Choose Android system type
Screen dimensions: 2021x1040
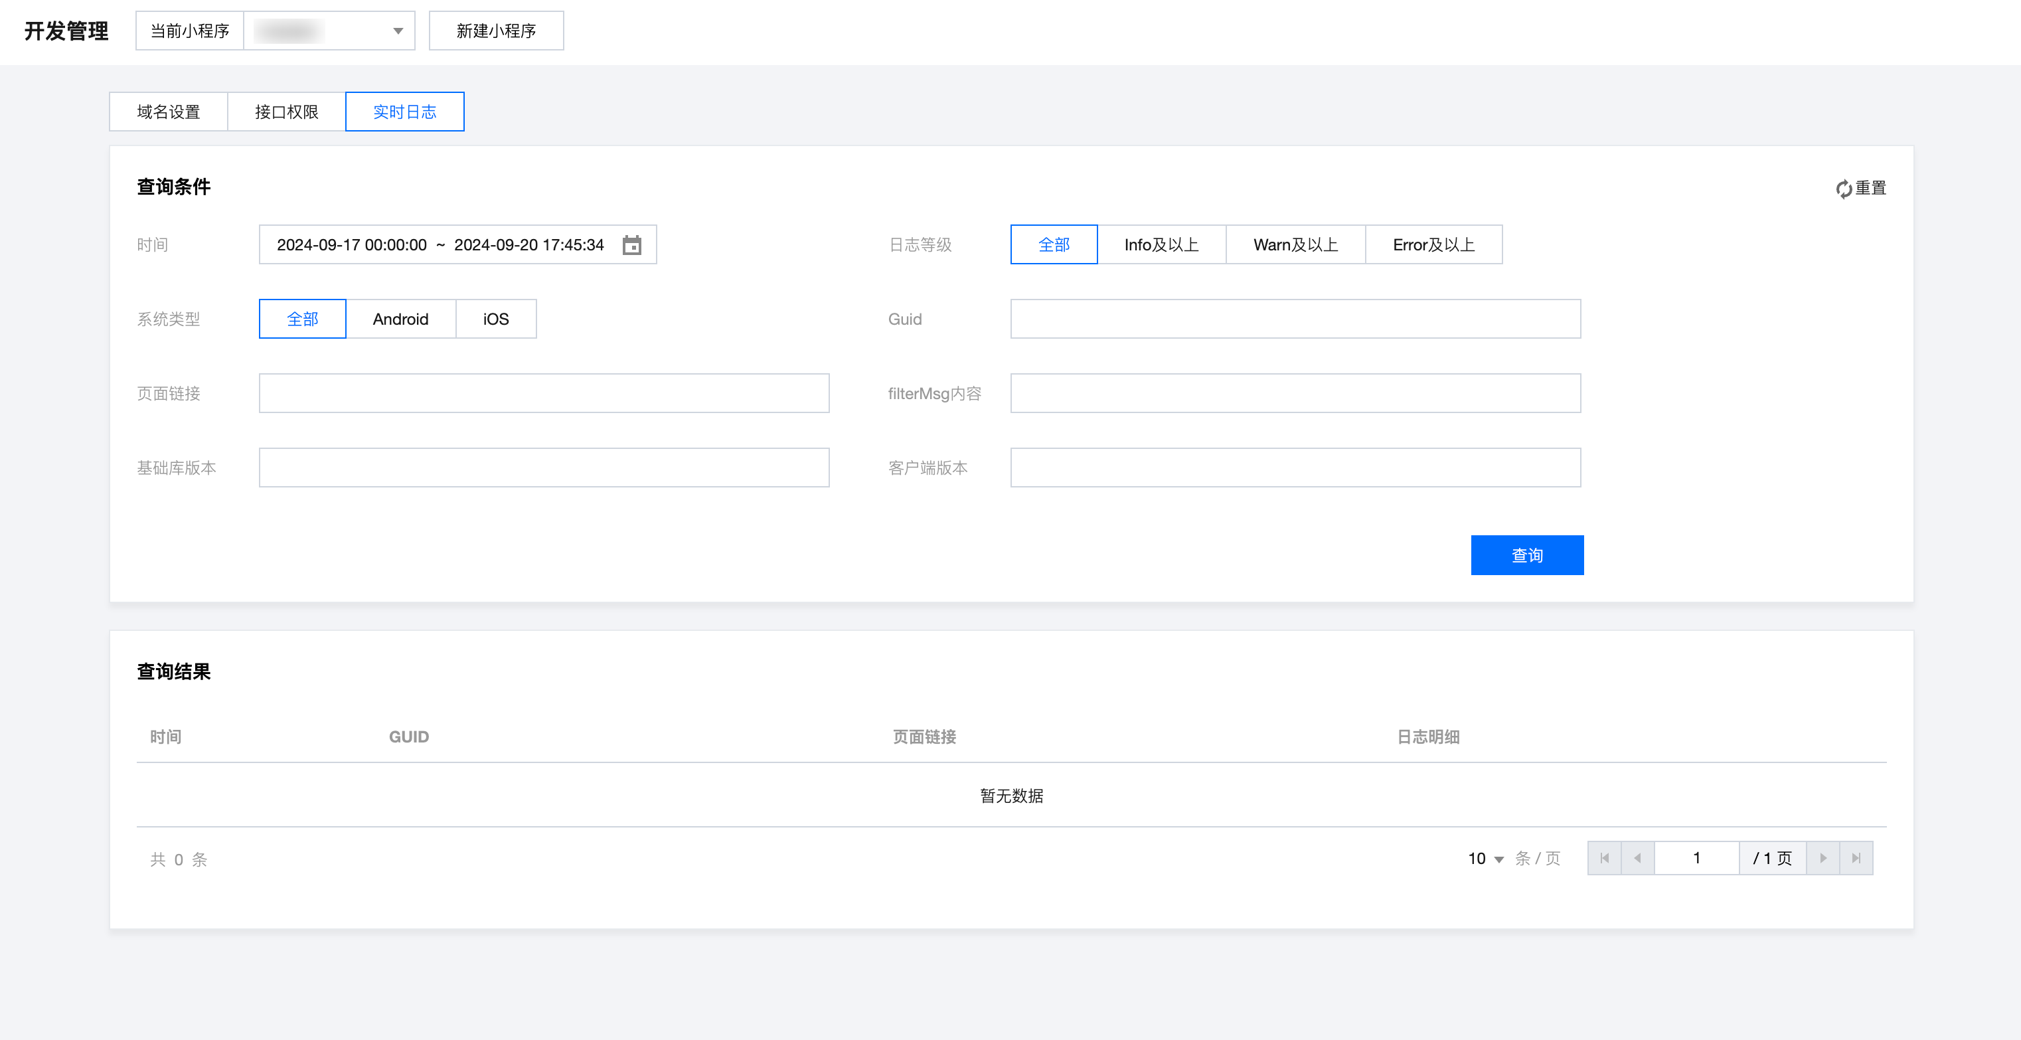tap(400, 319)
